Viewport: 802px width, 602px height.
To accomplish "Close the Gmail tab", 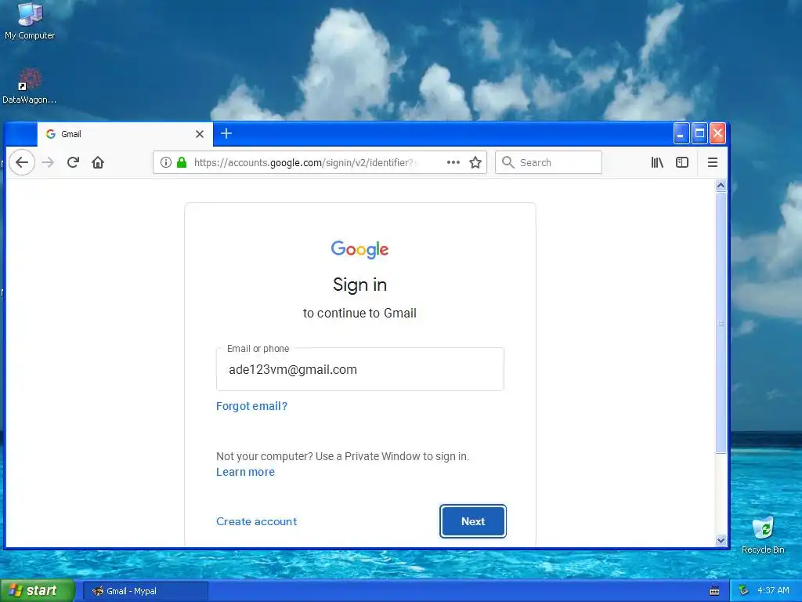I will pyautogui.click(x=200, y=134).
